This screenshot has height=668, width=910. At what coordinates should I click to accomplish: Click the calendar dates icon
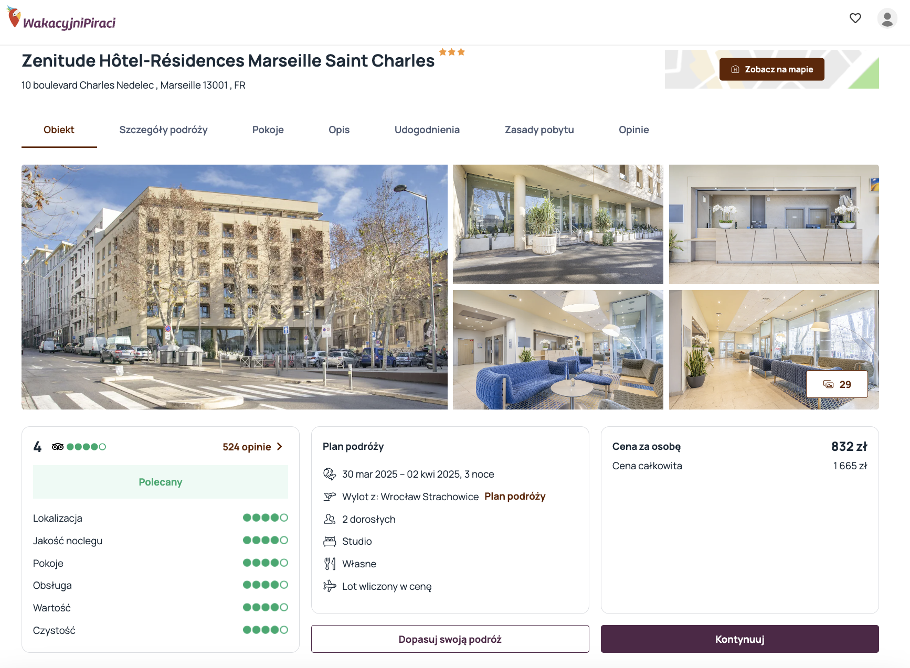pyautogui.click(x=330, y=474)
